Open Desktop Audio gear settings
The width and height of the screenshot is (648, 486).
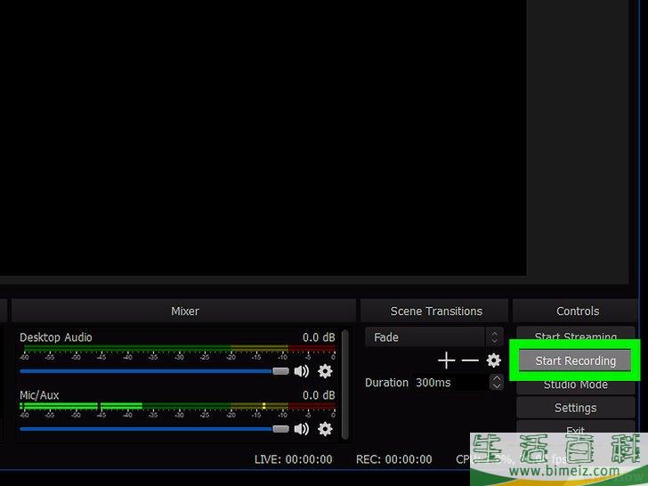(x=325, y=371)
